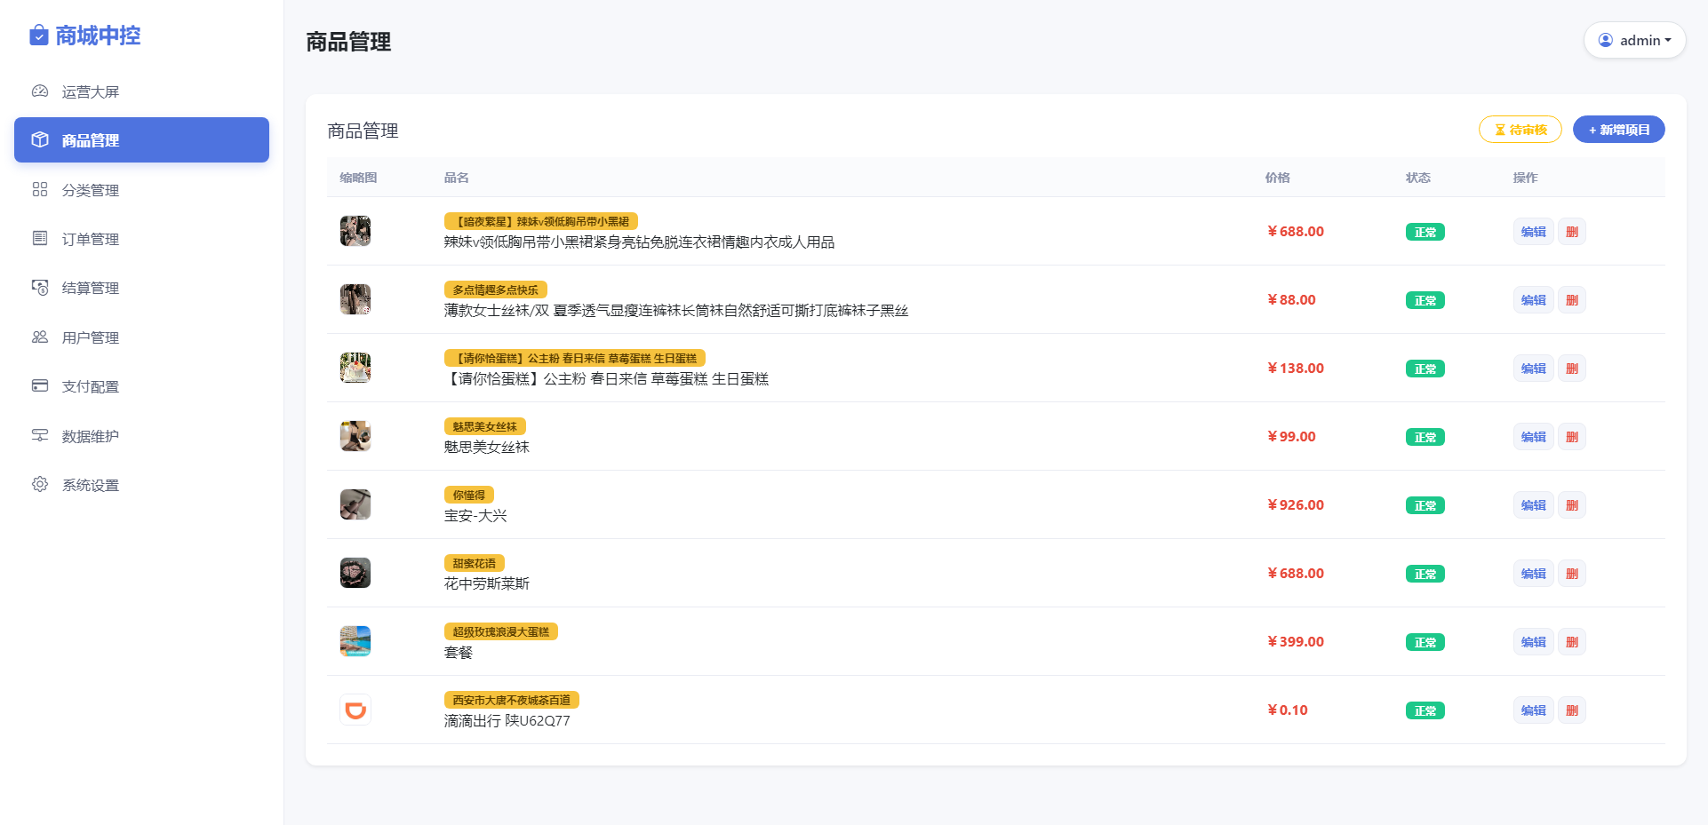Click 编辑 for the 宝安-大兴 product

pos(1533,505)
